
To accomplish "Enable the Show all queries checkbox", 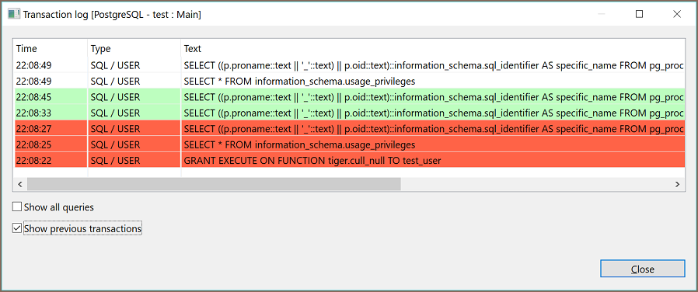I will coord(17,207).
